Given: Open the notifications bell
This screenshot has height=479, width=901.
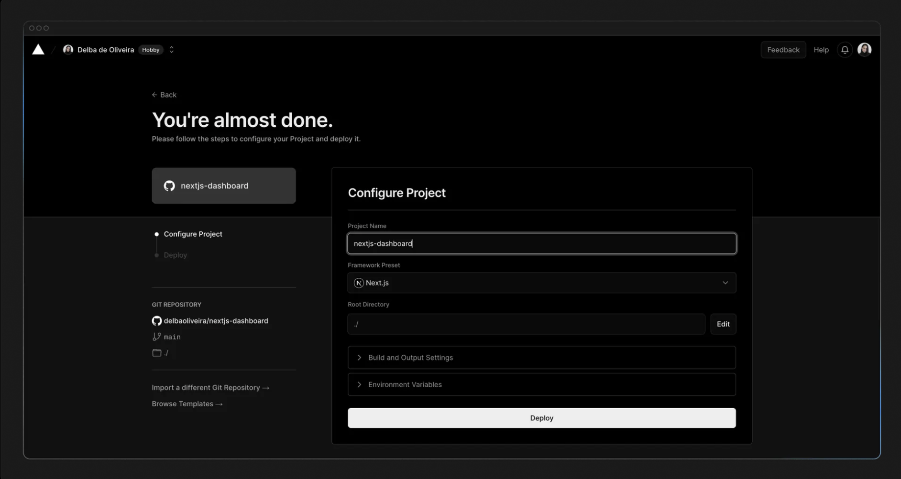Looking at the screenshot, I should click(845, 50).
